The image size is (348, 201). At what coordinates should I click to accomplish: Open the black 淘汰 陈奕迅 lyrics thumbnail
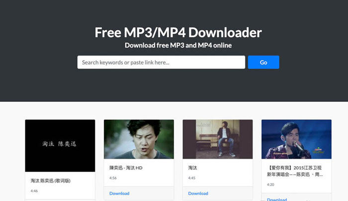[x=60, y=145]
